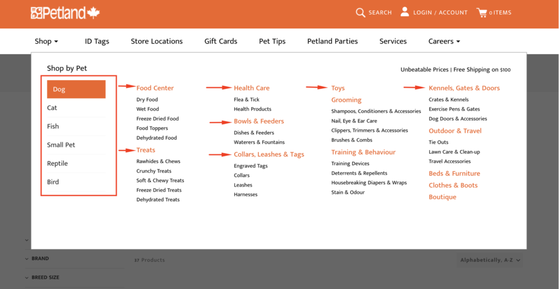The image size is (559, 289).
Task: Open Outdoor & Travel category
Action: (x=455, y=131)
